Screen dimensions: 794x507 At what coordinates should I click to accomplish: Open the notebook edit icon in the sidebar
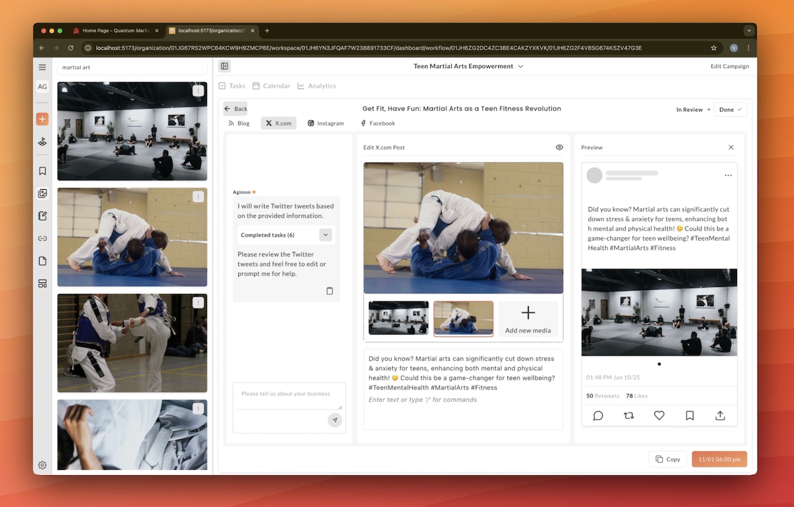[42, 215]
